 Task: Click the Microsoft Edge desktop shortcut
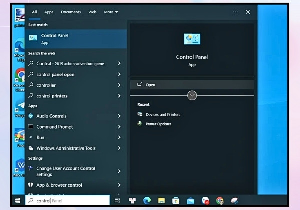[20, 50]
